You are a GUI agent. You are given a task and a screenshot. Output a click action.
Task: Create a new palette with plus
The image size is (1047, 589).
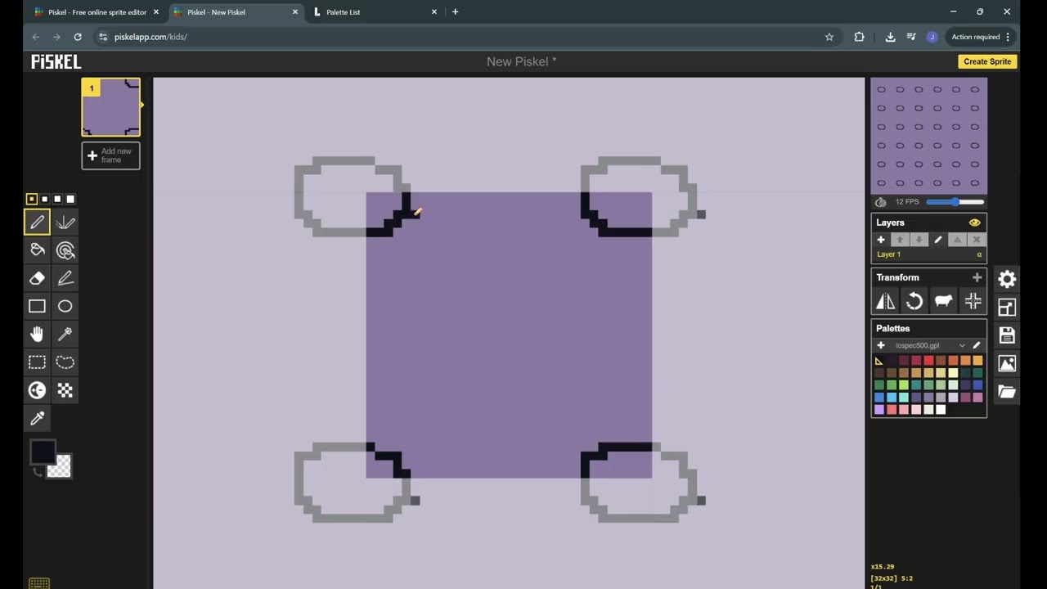[x=881, y=345]
